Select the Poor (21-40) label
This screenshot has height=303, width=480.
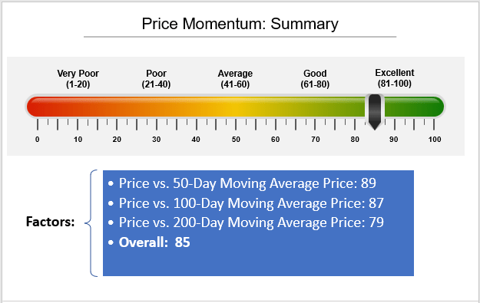(x=156, y=78)
